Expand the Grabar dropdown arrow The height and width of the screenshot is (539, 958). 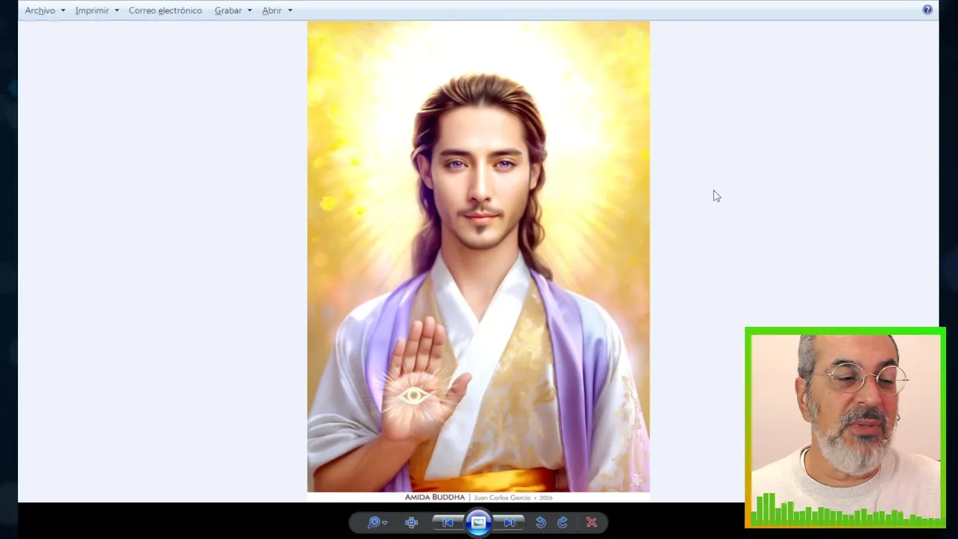pos(250,10)
